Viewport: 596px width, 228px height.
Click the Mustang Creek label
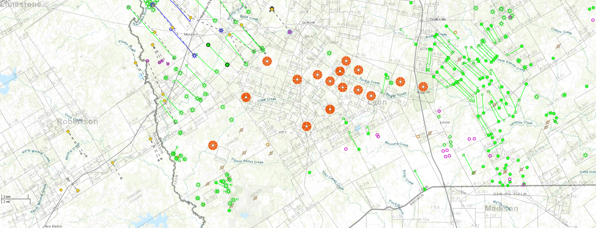396,144
